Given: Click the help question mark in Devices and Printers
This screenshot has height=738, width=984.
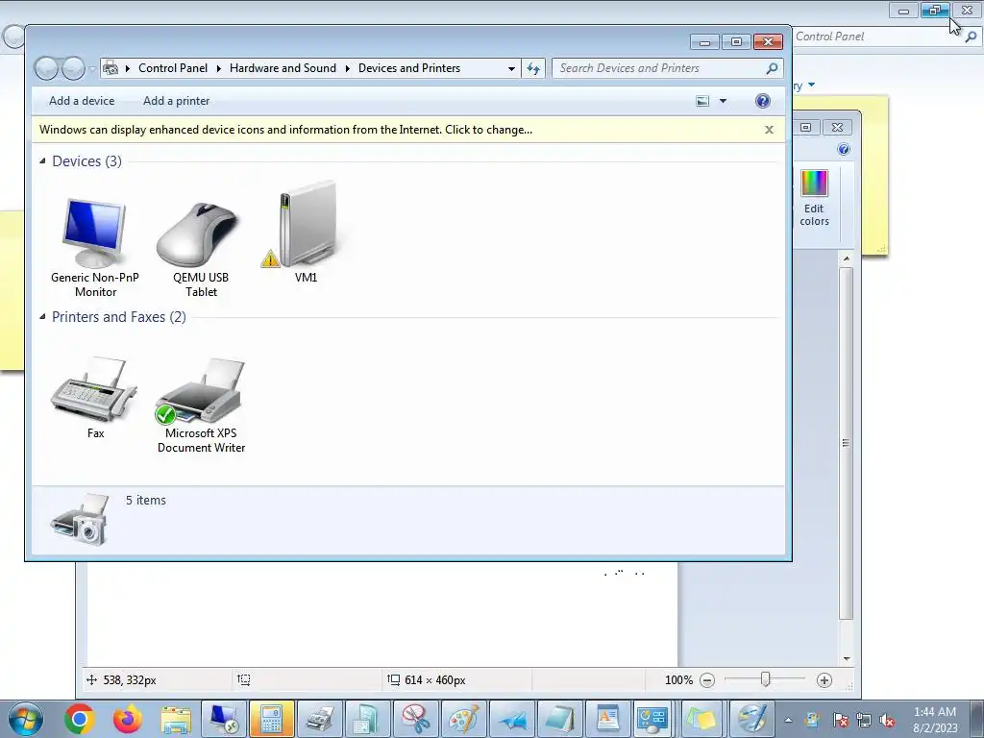Looking at the screenshot, I should [762, 101].
